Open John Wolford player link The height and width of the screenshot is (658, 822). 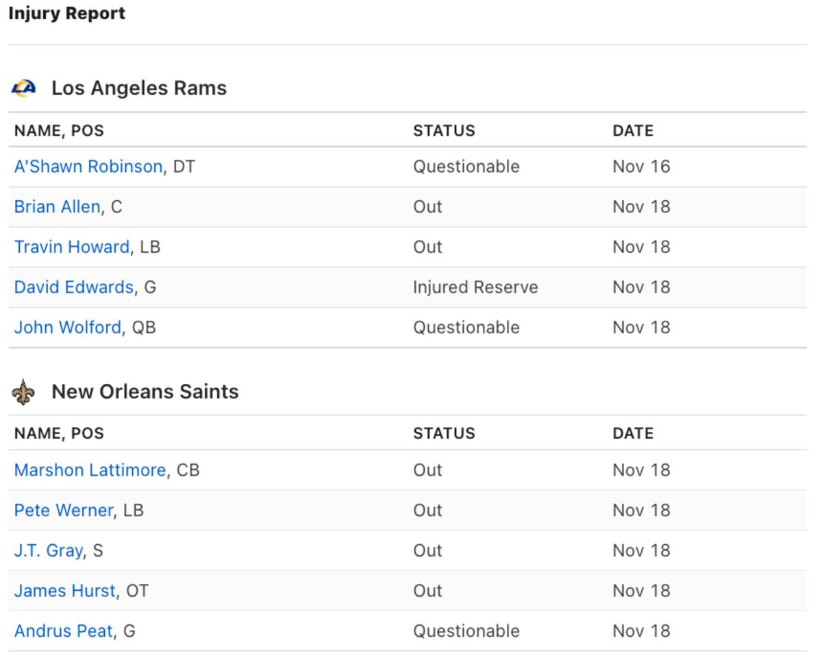point(68,328)
